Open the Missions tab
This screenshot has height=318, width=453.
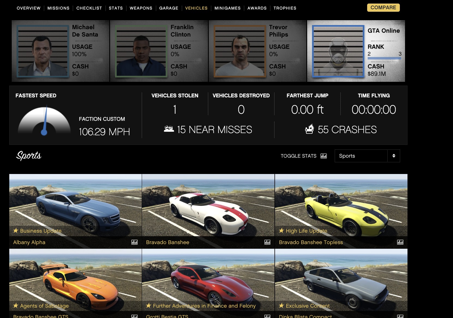pos(58,8)
